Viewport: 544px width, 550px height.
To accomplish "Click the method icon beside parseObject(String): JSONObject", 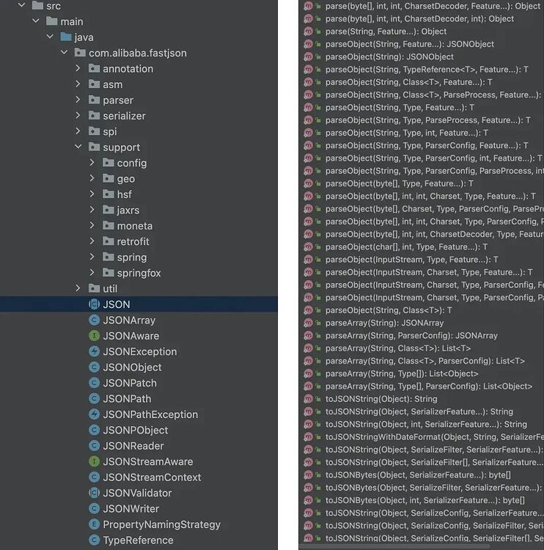I will (309, 56).
